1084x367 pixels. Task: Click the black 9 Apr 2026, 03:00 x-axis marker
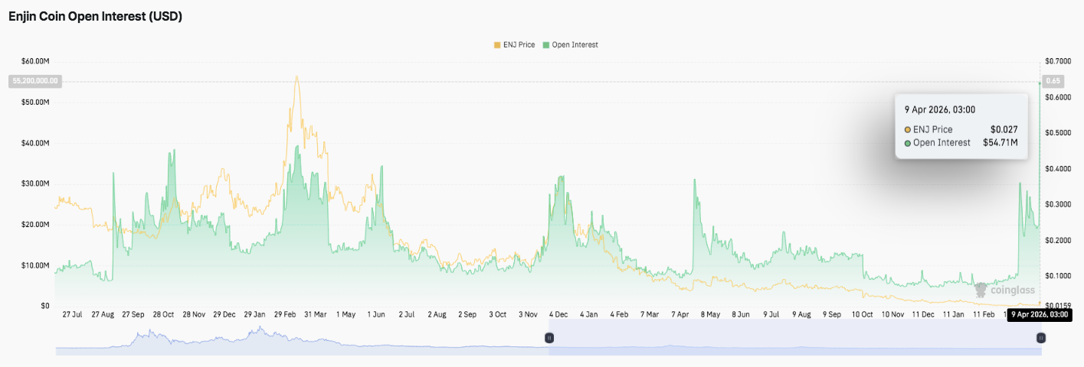pos(1039,314)
